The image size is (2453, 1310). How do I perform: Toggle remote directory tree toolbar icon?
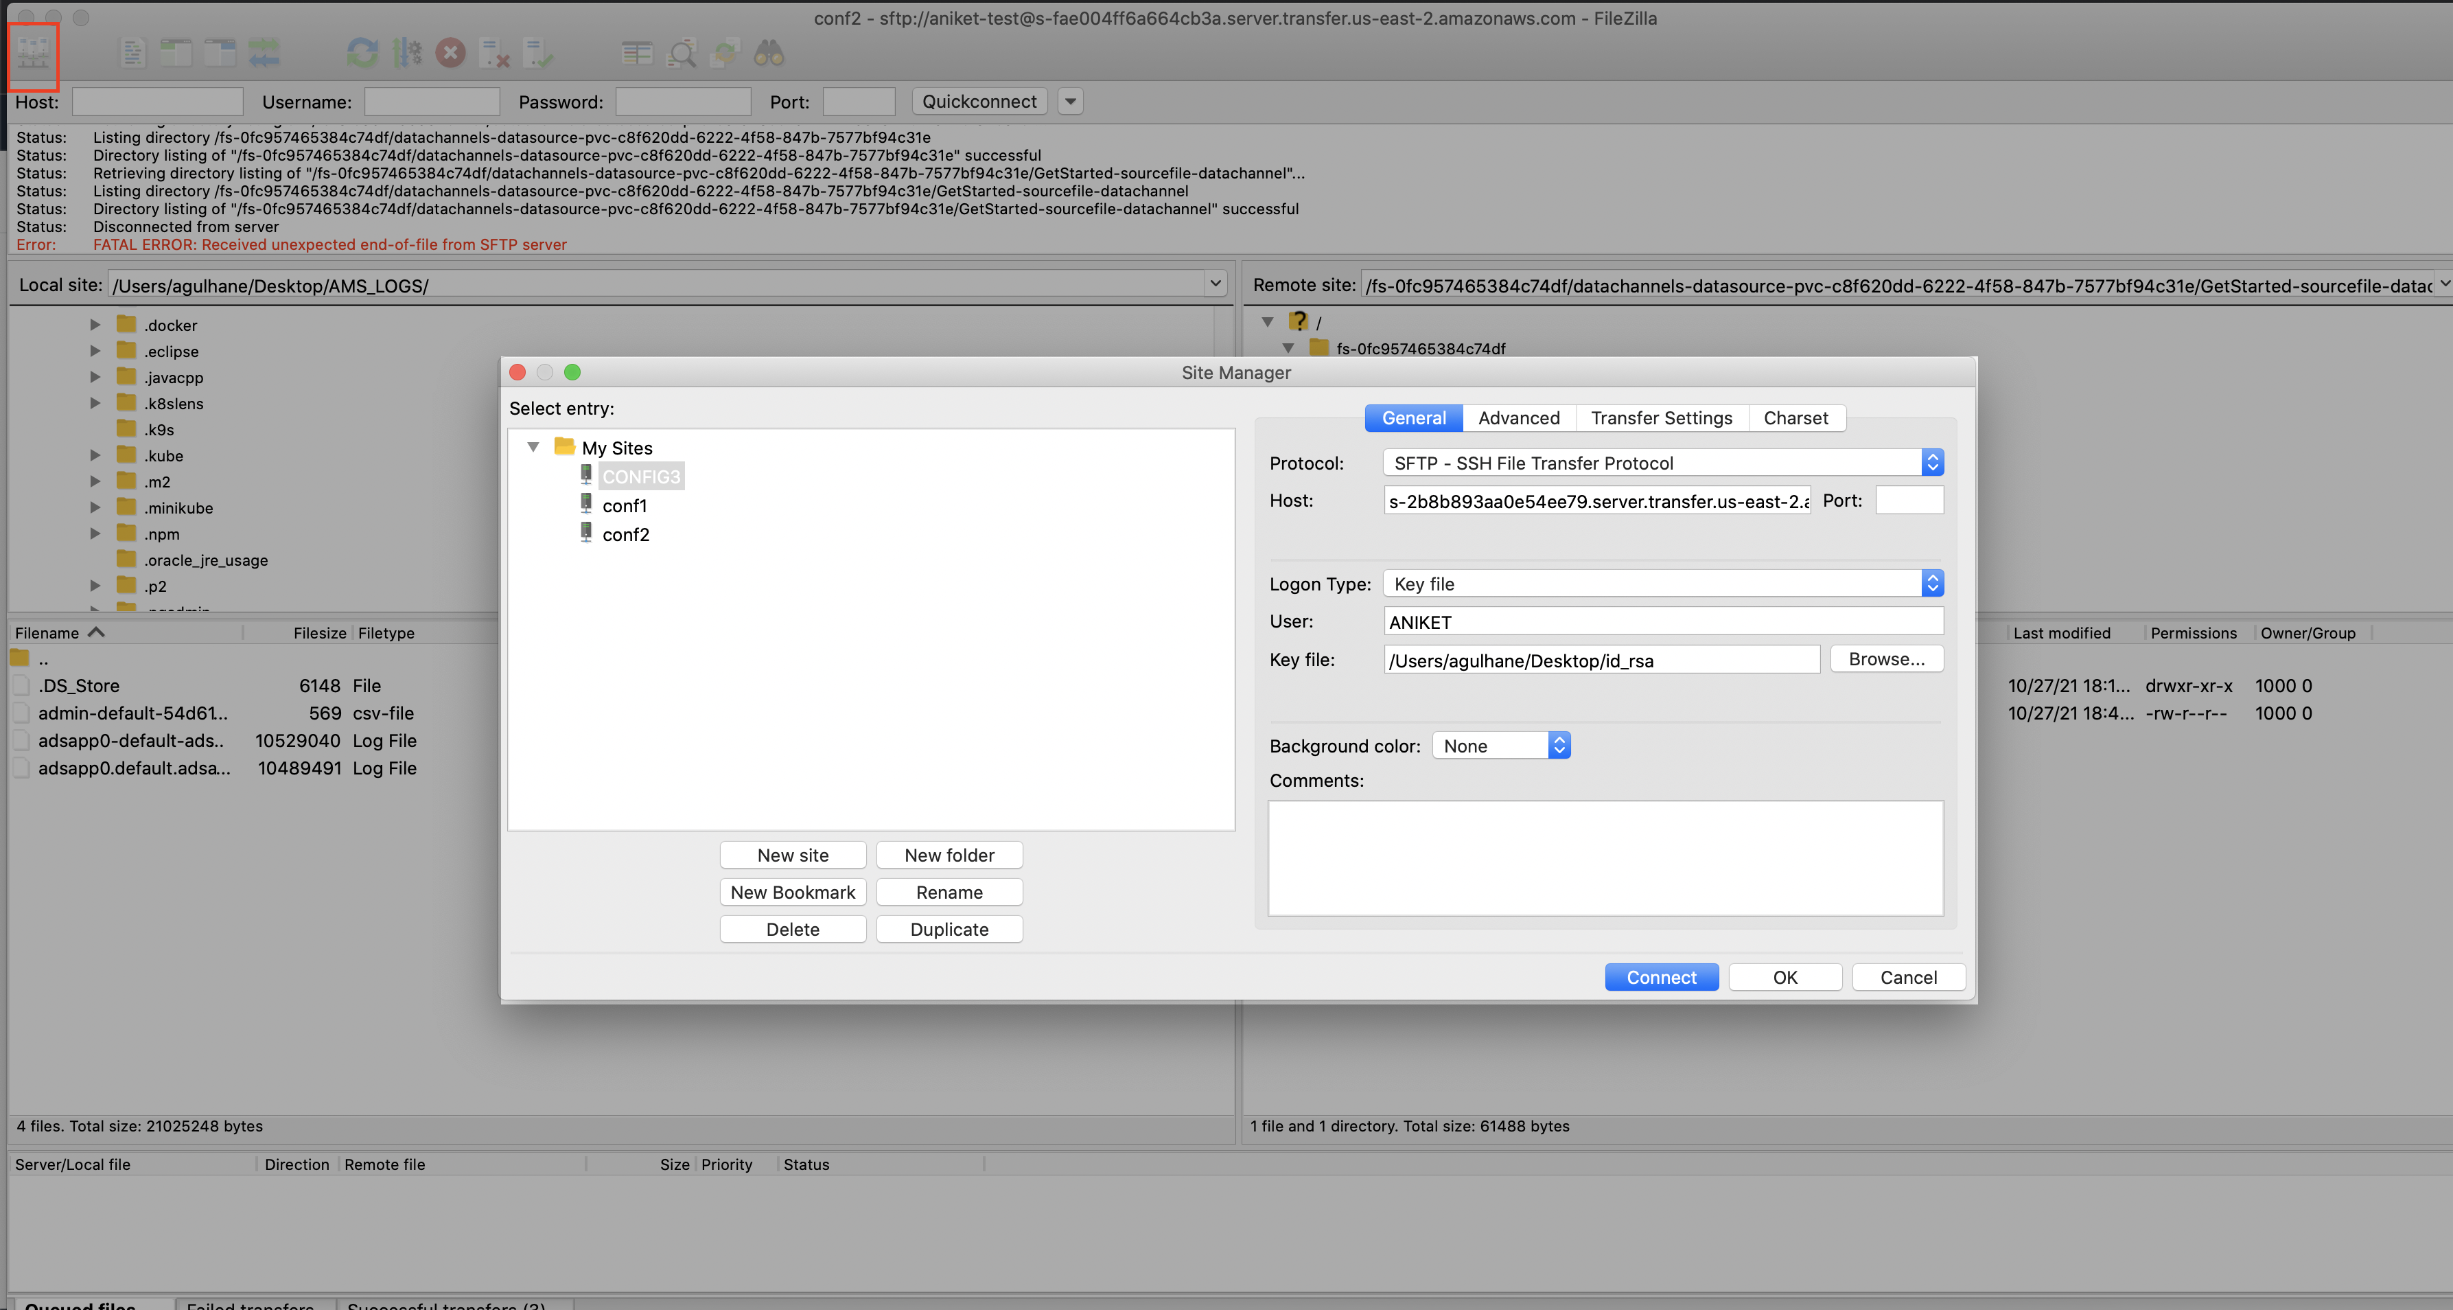(220, 54)
